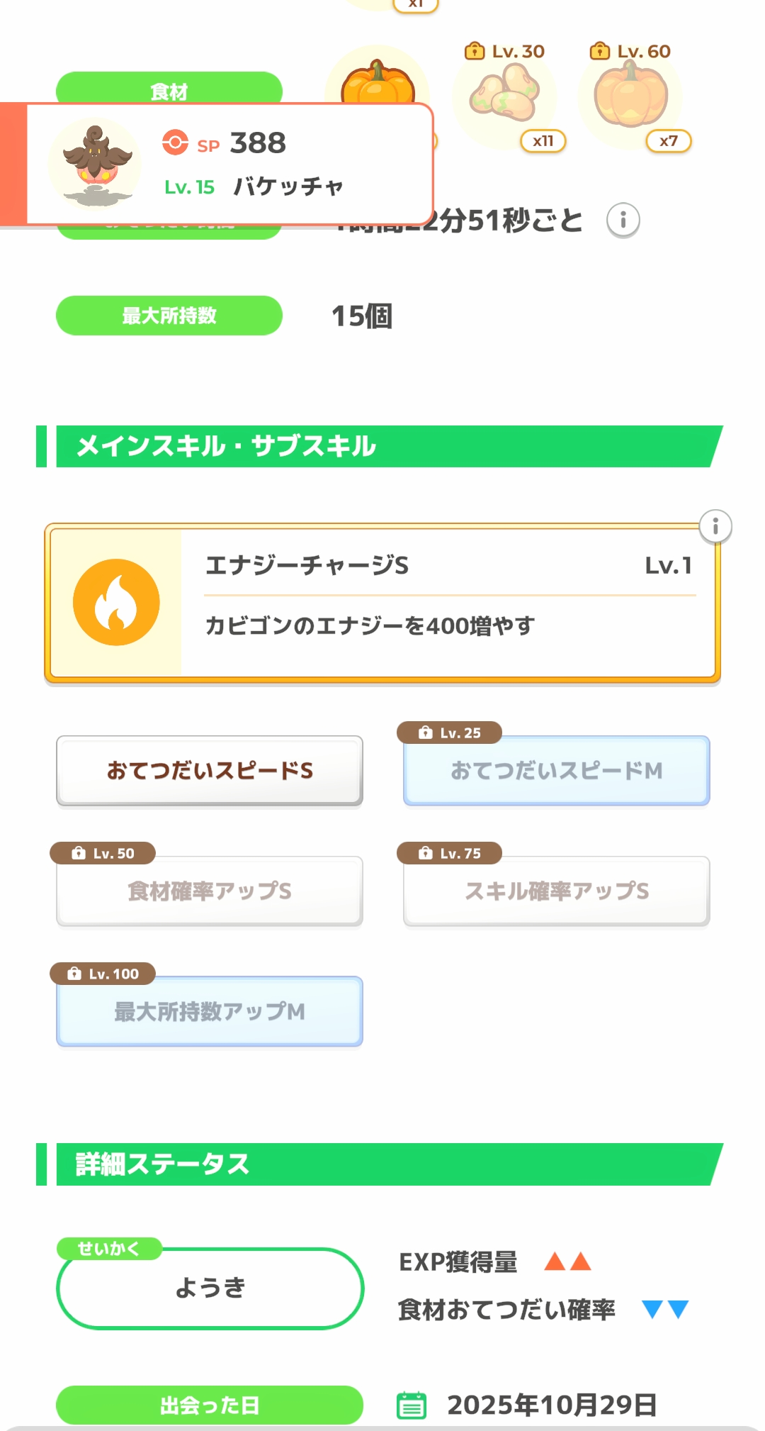
Task: Tap the バケッチャ Pokémon portrait
Action: click(x=95, y=164)
